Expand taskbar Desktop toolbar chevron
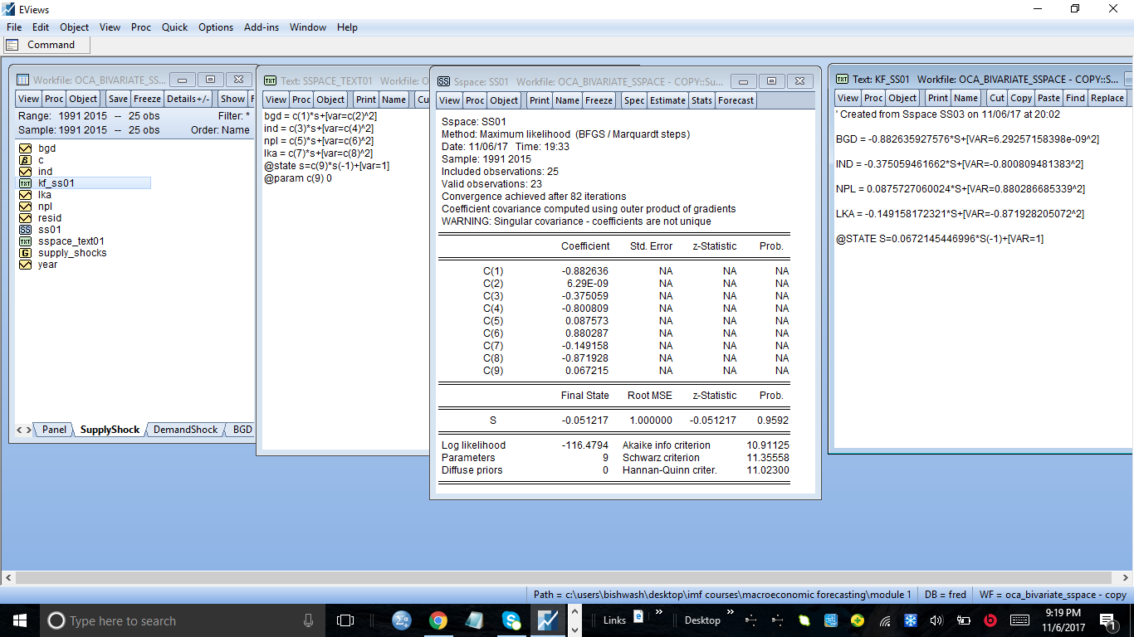Image resolution: width=1134 pixels, height=637 pixels. pyautogui.click(x=731, y=613)
